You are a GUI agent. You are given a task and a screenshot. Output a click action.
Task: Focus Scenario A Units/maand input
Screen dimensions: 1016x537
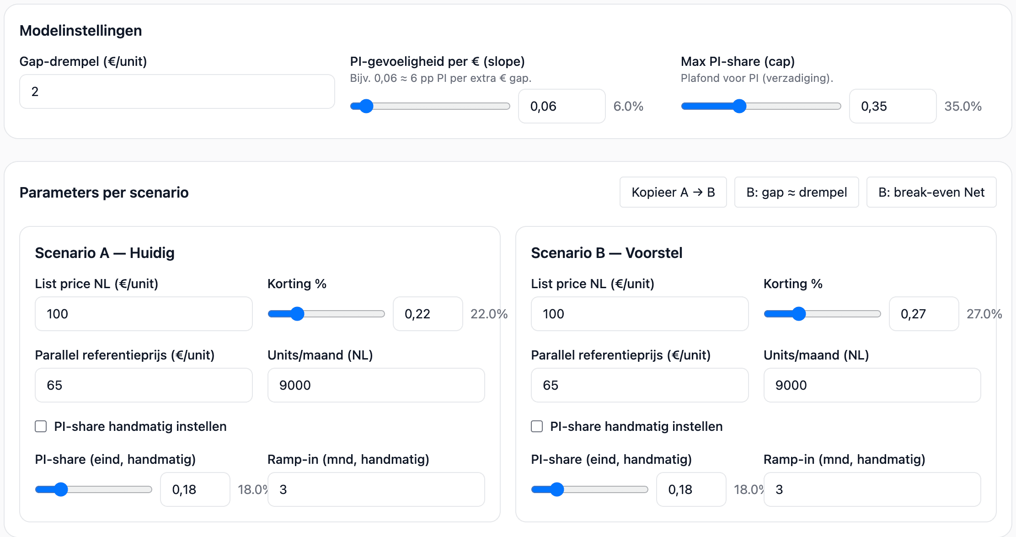(x=376, y=385)
